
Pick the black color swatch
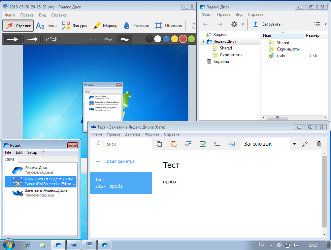149,39
